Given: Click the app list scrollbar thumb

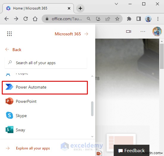Looking at the screenshot, I should click(x=92, y=108).
